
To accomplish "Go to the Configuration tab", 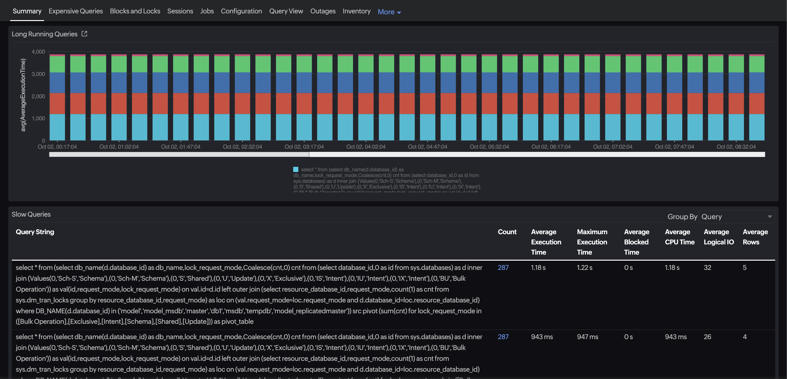I will pos(241,11).
